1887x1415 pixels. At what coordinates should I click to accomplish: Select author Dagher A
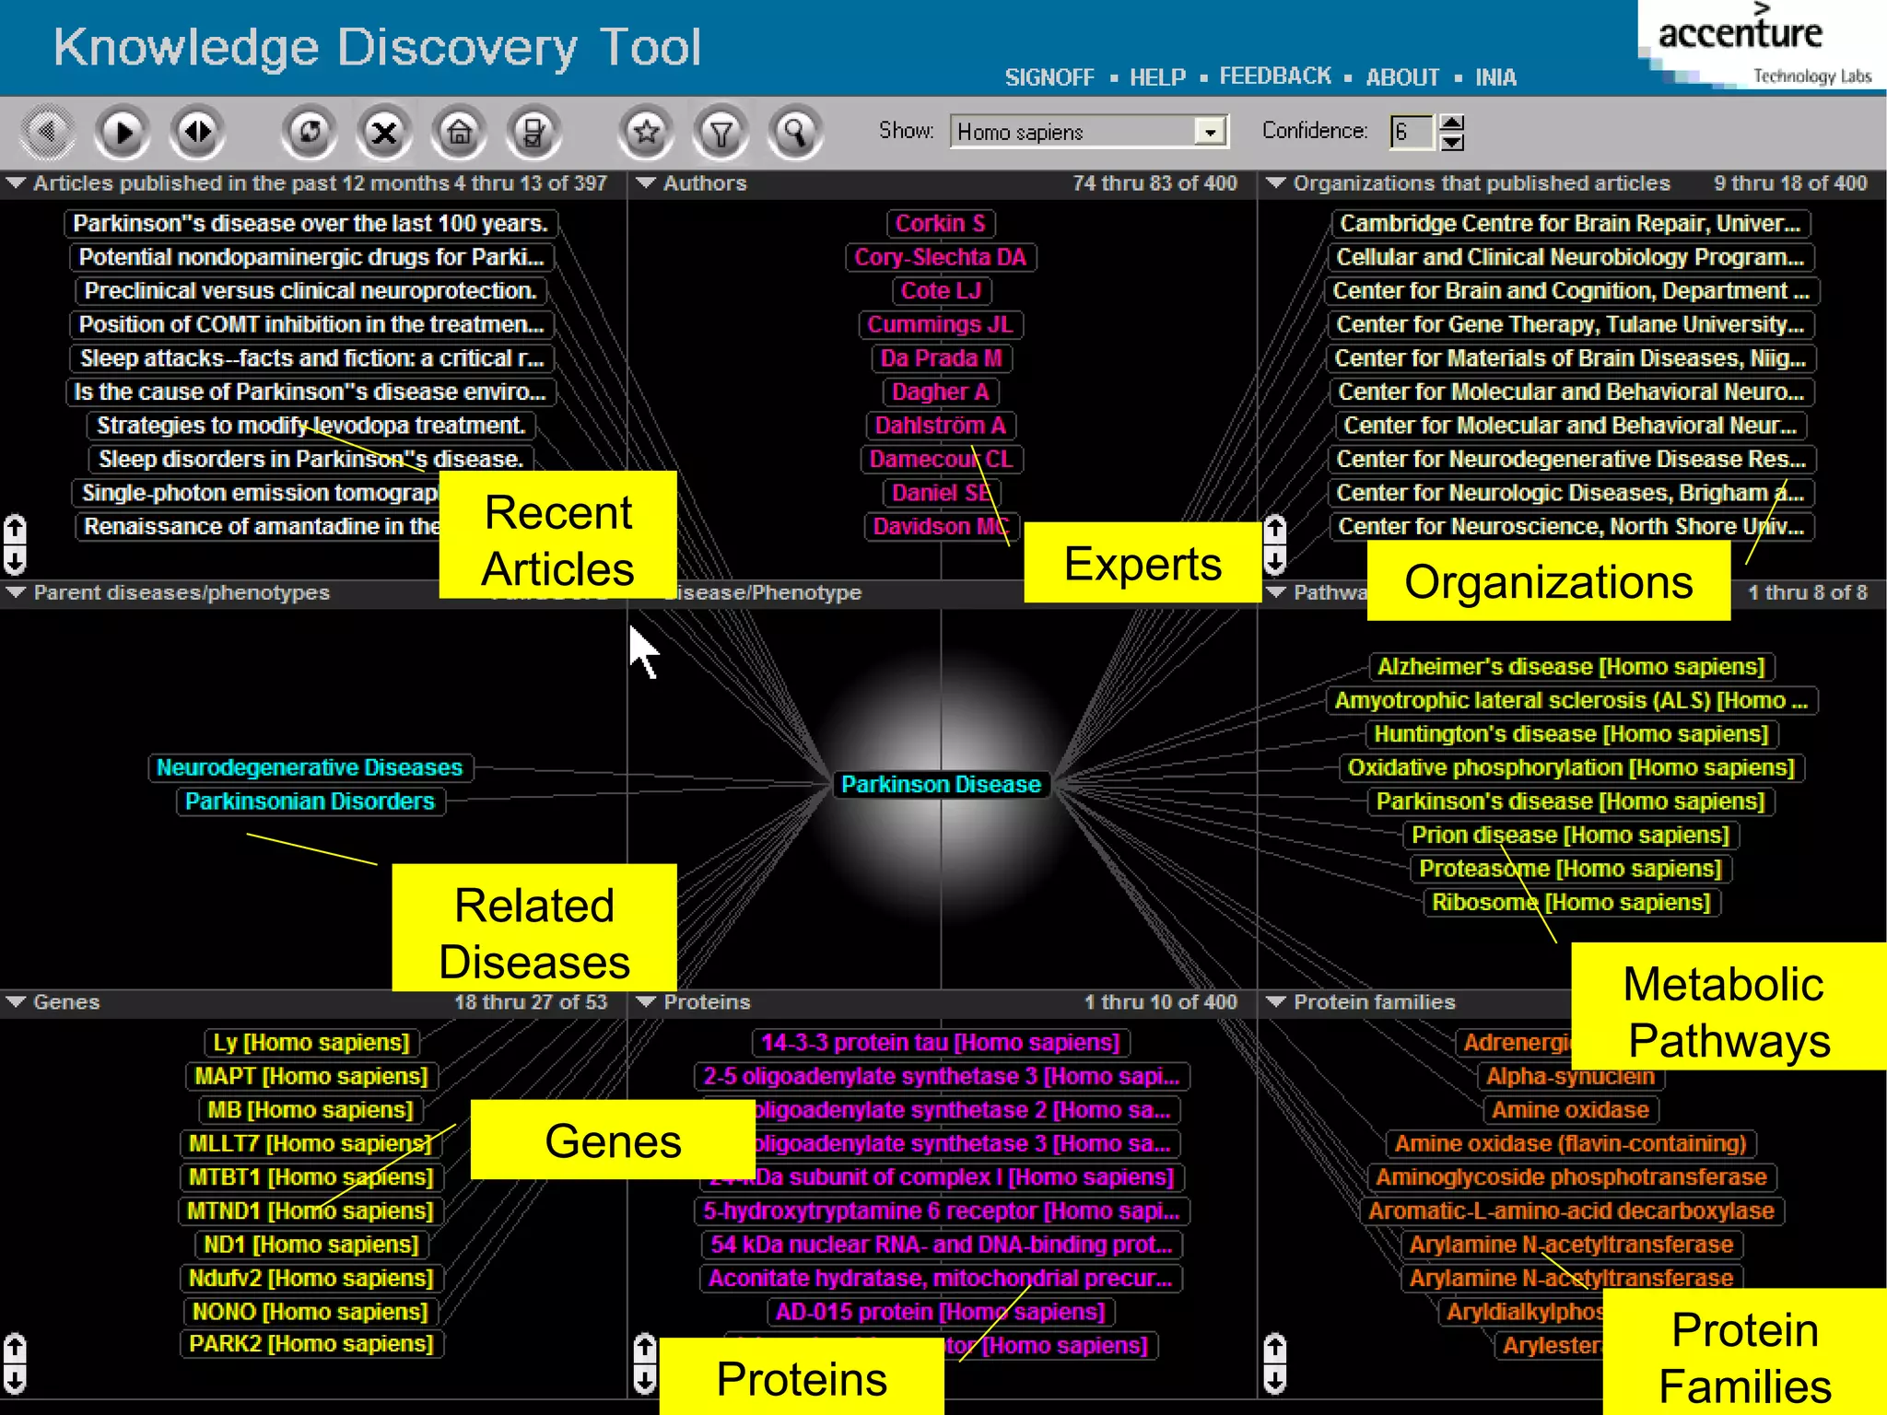941,392
